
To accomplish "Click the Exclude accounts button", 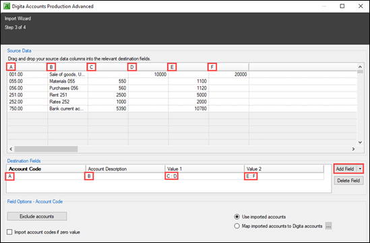I will click(37, 216).
